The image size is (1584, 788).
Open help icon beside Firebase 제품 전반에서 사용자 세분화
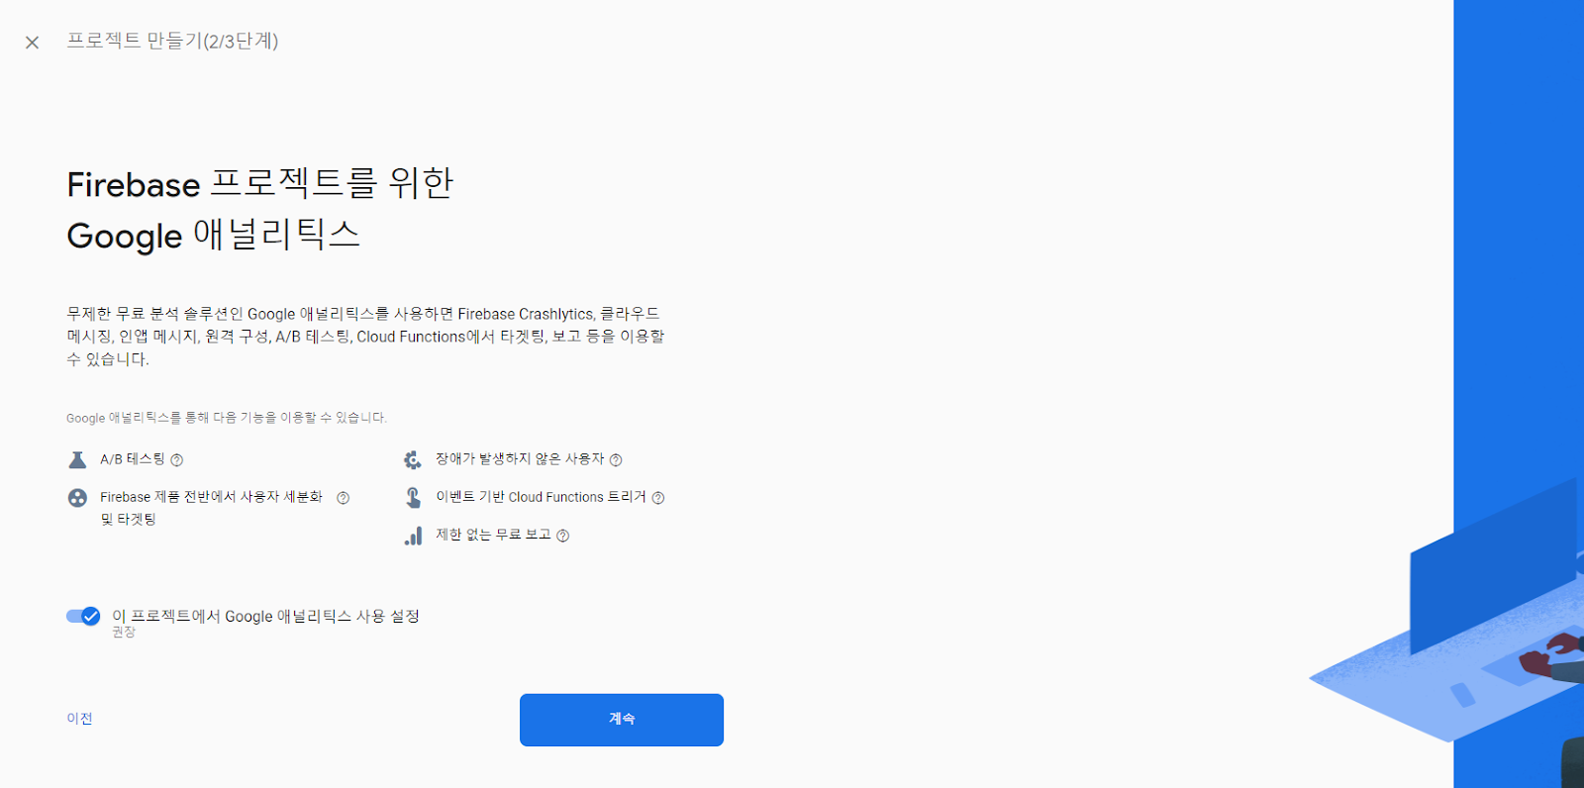(x=343, y=498)
